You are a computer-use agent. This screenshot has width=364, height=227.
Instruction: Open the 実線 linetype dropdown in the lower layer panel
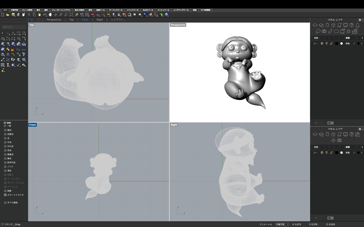(350, 153)
